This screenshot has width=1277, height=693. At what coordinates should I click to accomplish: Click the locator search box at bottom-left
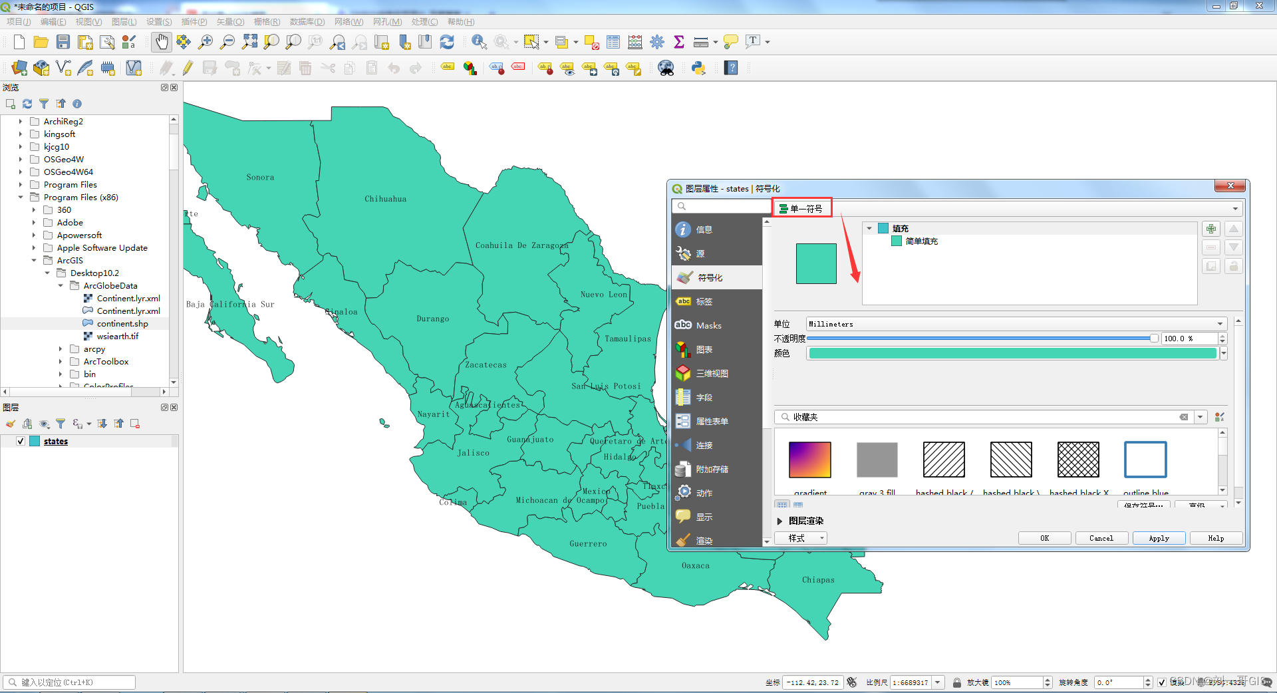pyautogui.click(x=70, y=682)
